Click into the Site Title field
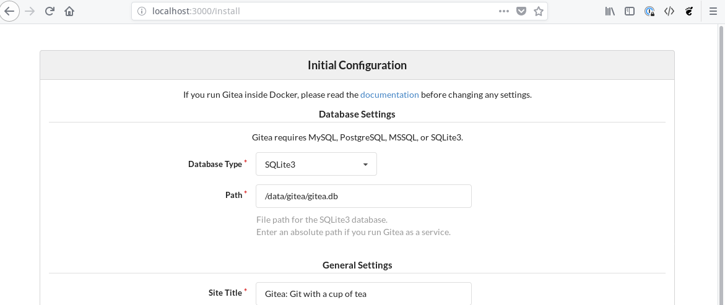Viewport: 725px width, 305px height. pos(363,293)
